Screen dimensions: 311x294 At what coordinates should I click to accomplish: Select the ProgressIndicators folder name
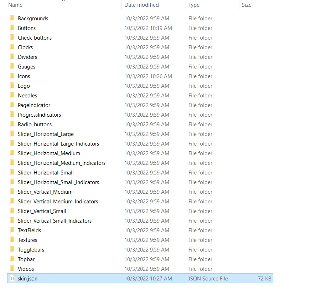pyautogui.click(x=39, y=115)
